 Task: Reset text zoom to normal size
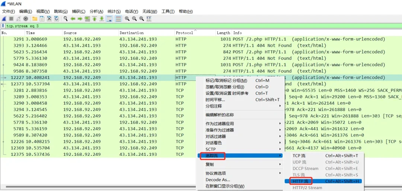pos(141,19)
